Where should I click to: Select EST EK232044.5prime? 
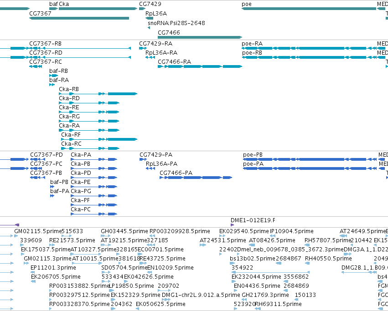point(256,277)
